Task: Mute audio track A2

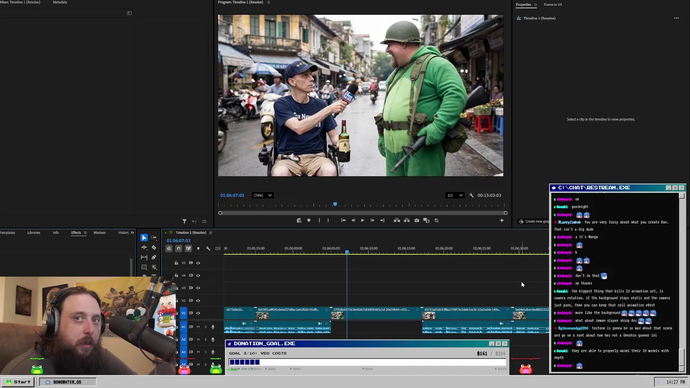Action: [x=198, y=339]
